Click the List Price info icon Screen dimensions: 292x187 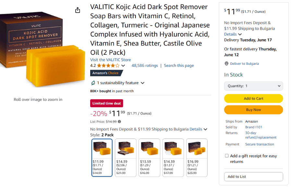[x=119, y=122]
